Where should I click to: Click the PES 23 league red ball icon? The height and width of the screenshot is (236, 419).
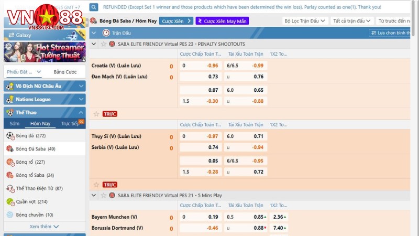(x=112, y=44)
